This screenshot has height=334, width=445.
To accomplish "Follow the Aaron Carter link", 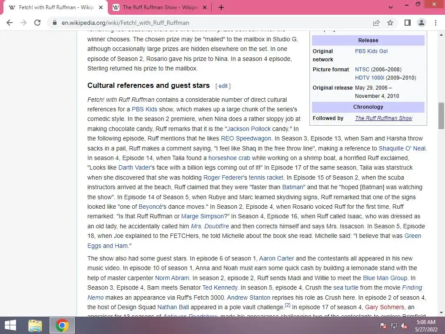I will [276, 258].
